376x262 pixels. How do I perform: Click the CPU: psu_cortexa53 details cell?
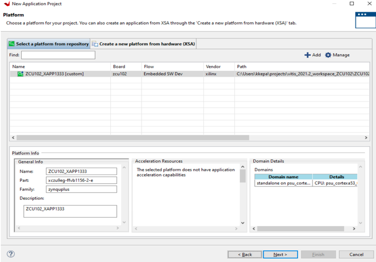pos(335,183)
